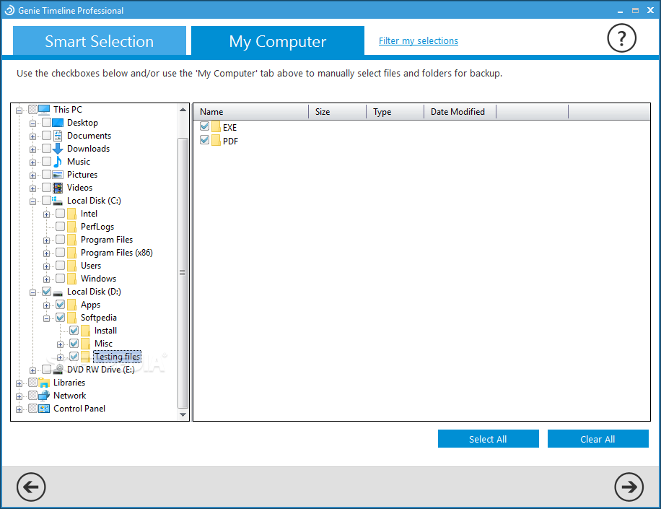Collapse the Softpedia folder node
Viewport: 661px width, 509px height.
click(x=46, y=319)
